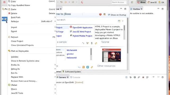Viewport: 170px width, 95px height.
Task: Click the red globe icon in JBoss Central
Action: click(x=100, y=14)
